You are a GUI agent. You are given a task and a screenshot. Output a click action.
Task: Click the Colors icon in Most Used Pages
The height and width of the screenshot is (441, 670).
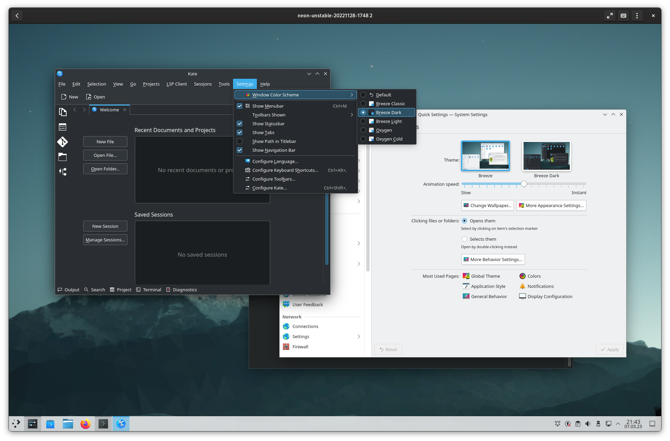click(523, 276)
